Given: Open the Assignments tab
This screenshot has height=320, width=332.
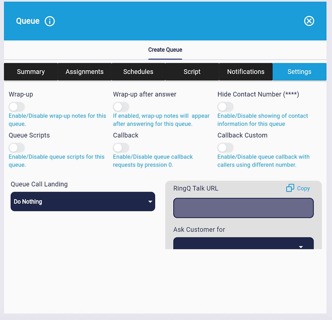Looking at the screenshot, I should point(84,72).
